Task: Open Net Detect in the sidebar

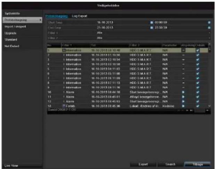Action: [x=12, y=46]
